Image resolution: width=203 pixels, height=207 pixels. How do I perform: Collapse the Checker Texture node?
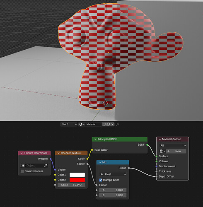click(x=58, y=153)
